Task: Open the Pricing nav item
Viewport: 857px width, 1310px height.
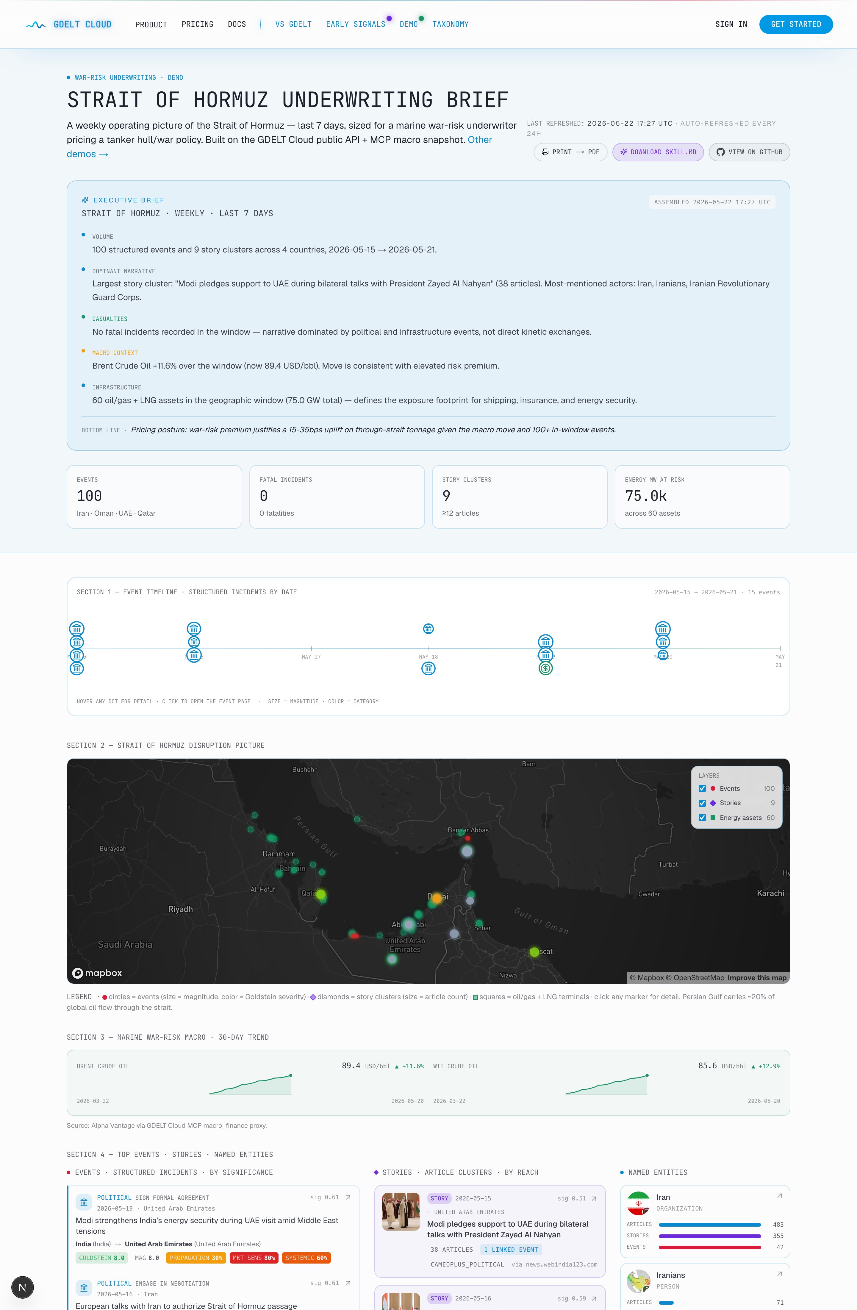Action: coord(198,24)
